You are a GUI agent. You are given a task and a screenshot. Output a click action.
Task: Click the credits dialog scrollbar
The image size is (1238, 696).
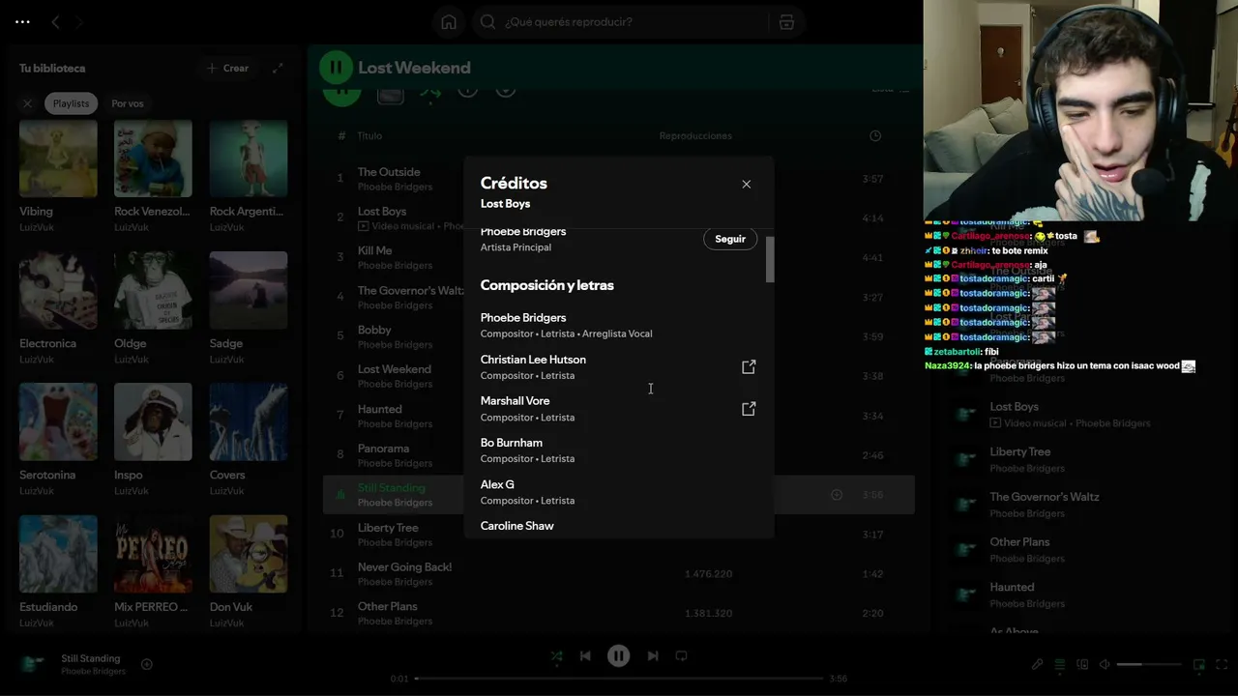click(770, 259)
